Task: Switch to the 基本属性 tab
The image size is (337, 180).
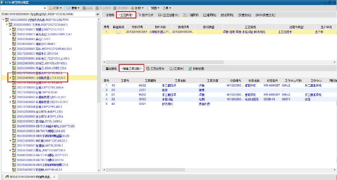Action: 111,69
